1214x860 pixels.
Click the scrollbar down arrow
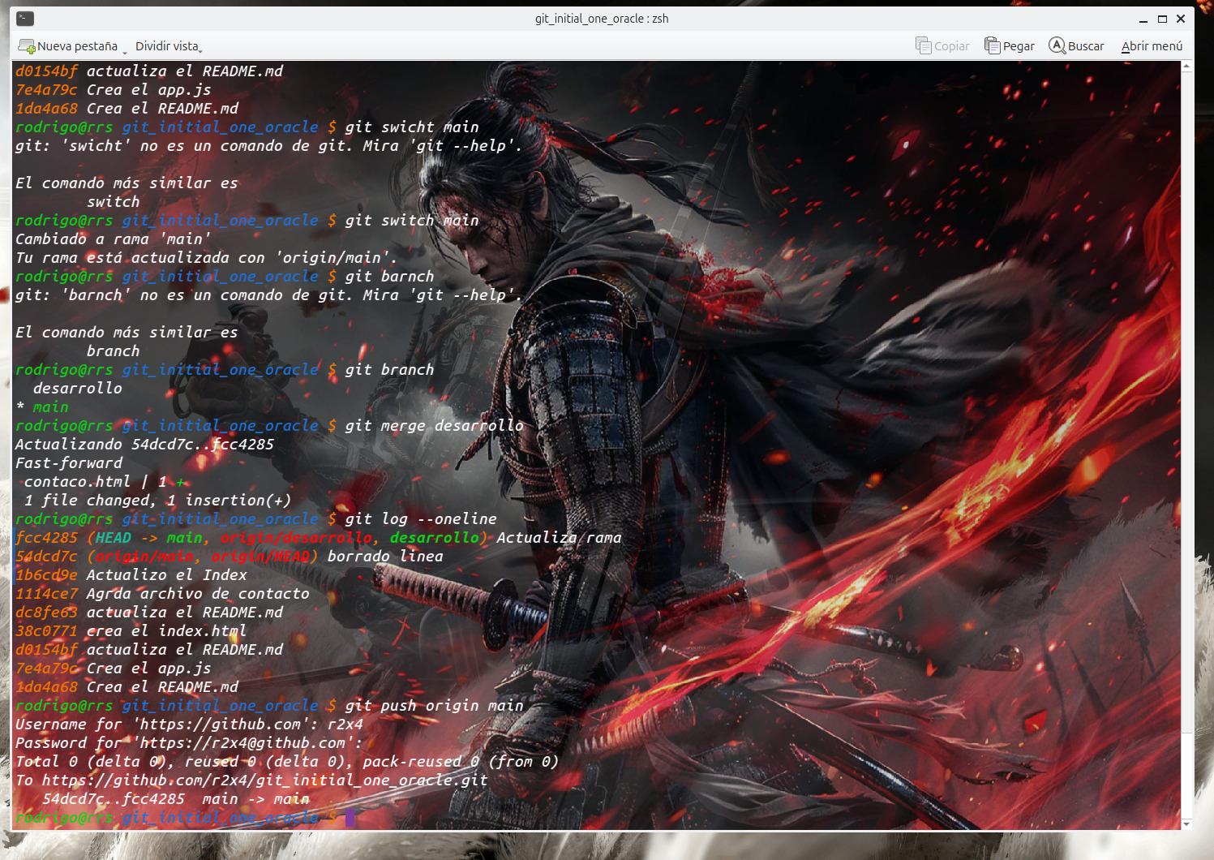click(x=1188, y=824)
